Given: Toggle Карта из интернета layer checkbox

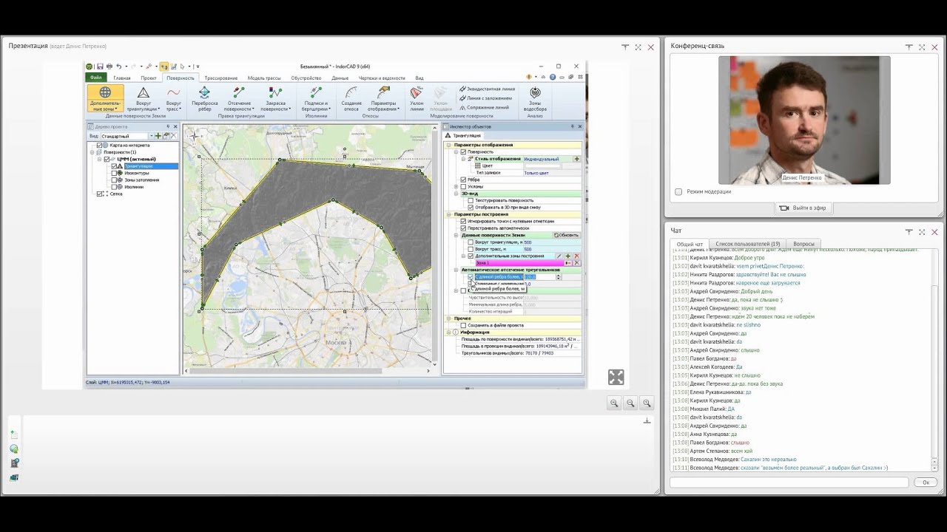Looking at the screenshot, I should (x=101, y=145).
